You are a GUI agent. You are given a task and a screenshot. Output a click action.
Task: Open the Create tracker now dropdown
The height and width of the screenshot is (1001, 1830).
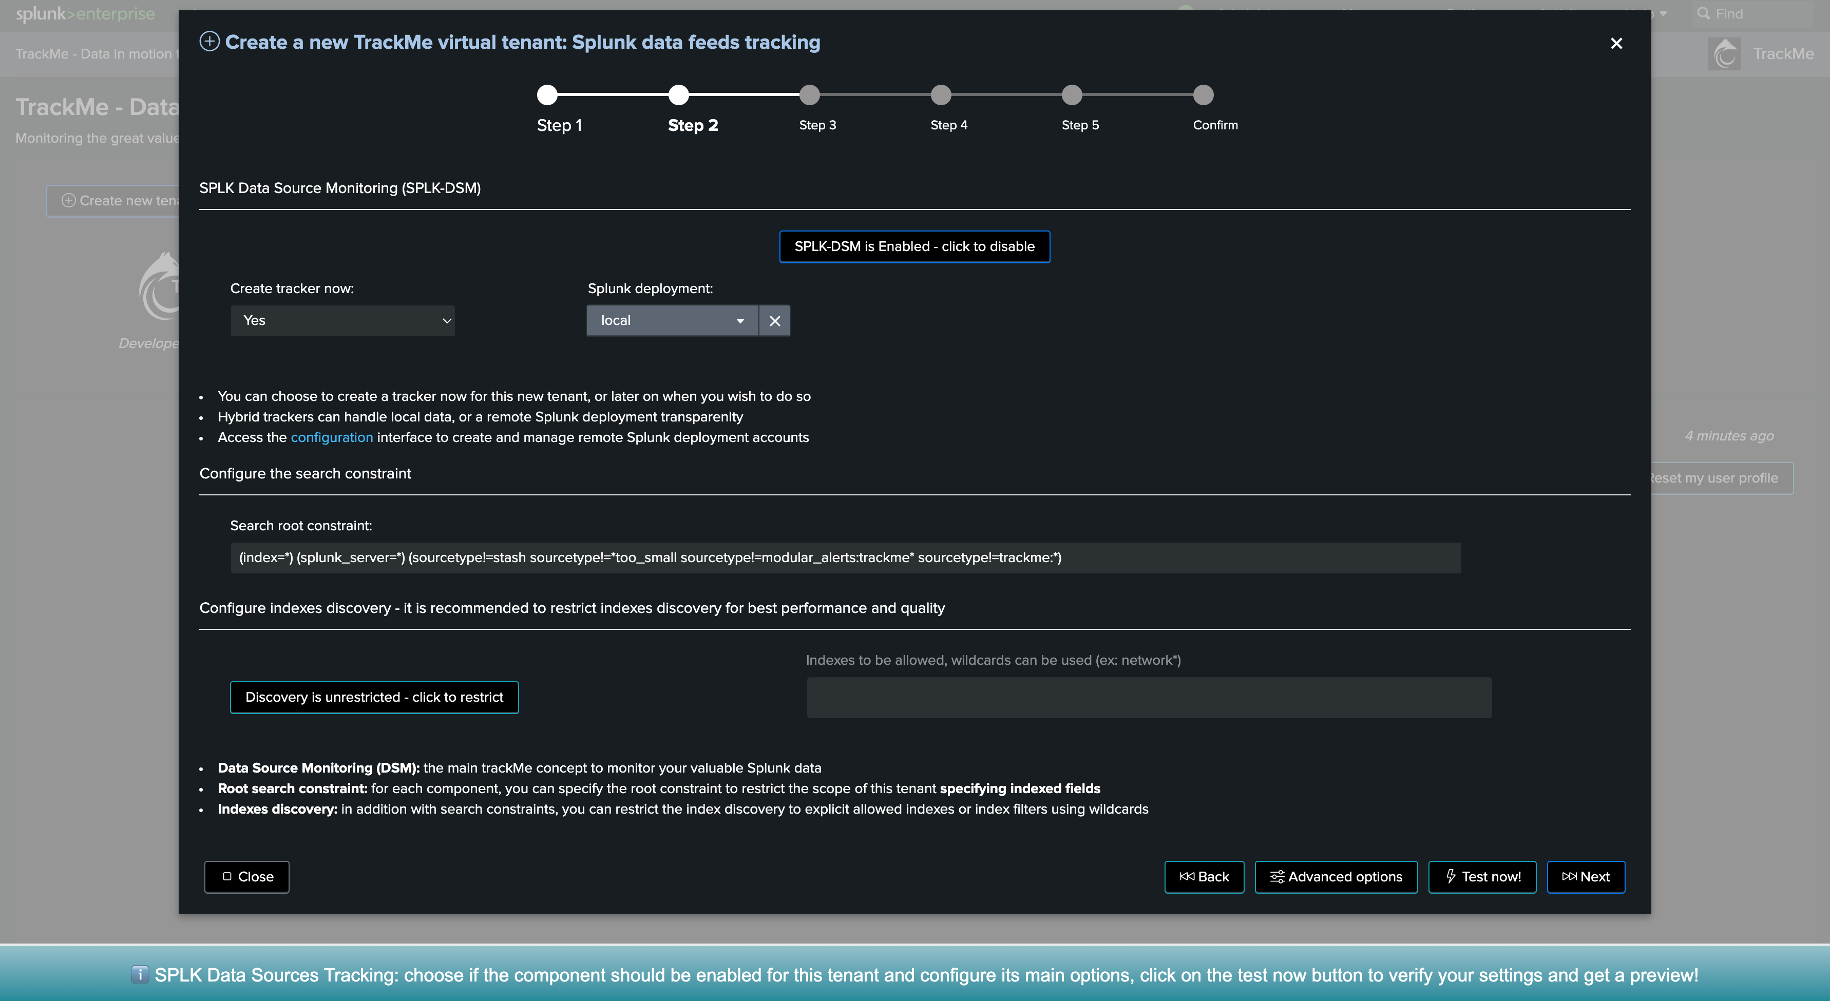tap(342, 320)
